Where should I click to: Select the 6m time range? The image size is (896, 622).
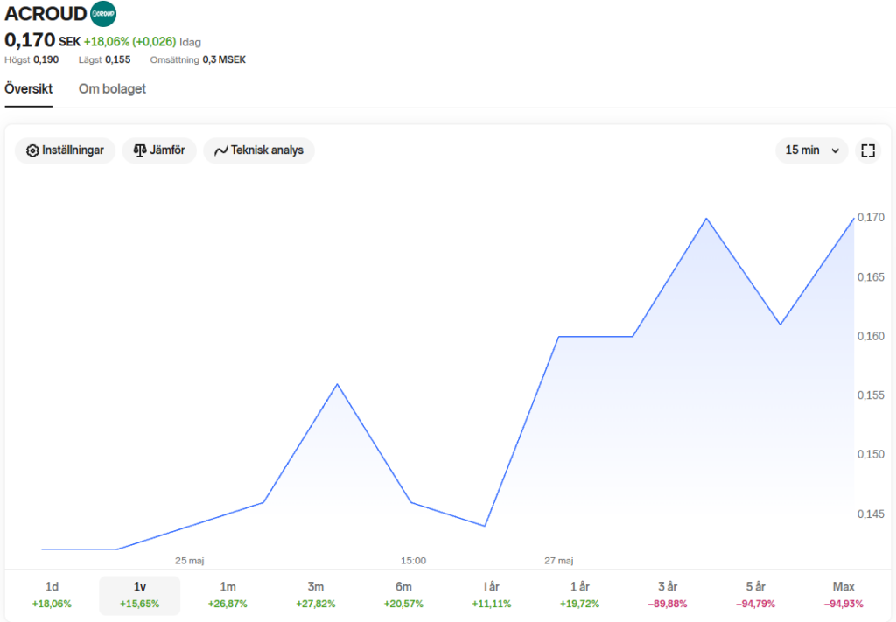click(x=404, y=595)
